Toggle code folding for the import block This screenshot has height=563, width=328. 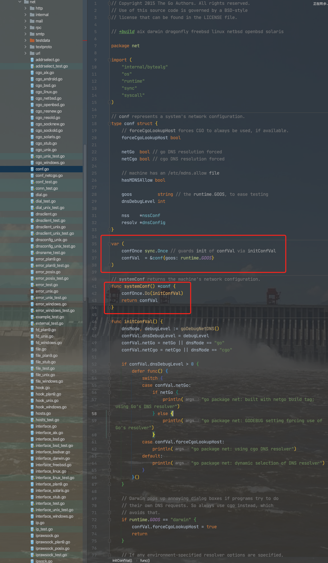coord(109,60)
